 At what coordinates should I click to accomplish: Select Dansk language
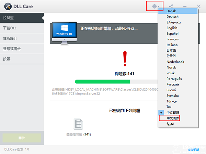[x=178, y=11]
